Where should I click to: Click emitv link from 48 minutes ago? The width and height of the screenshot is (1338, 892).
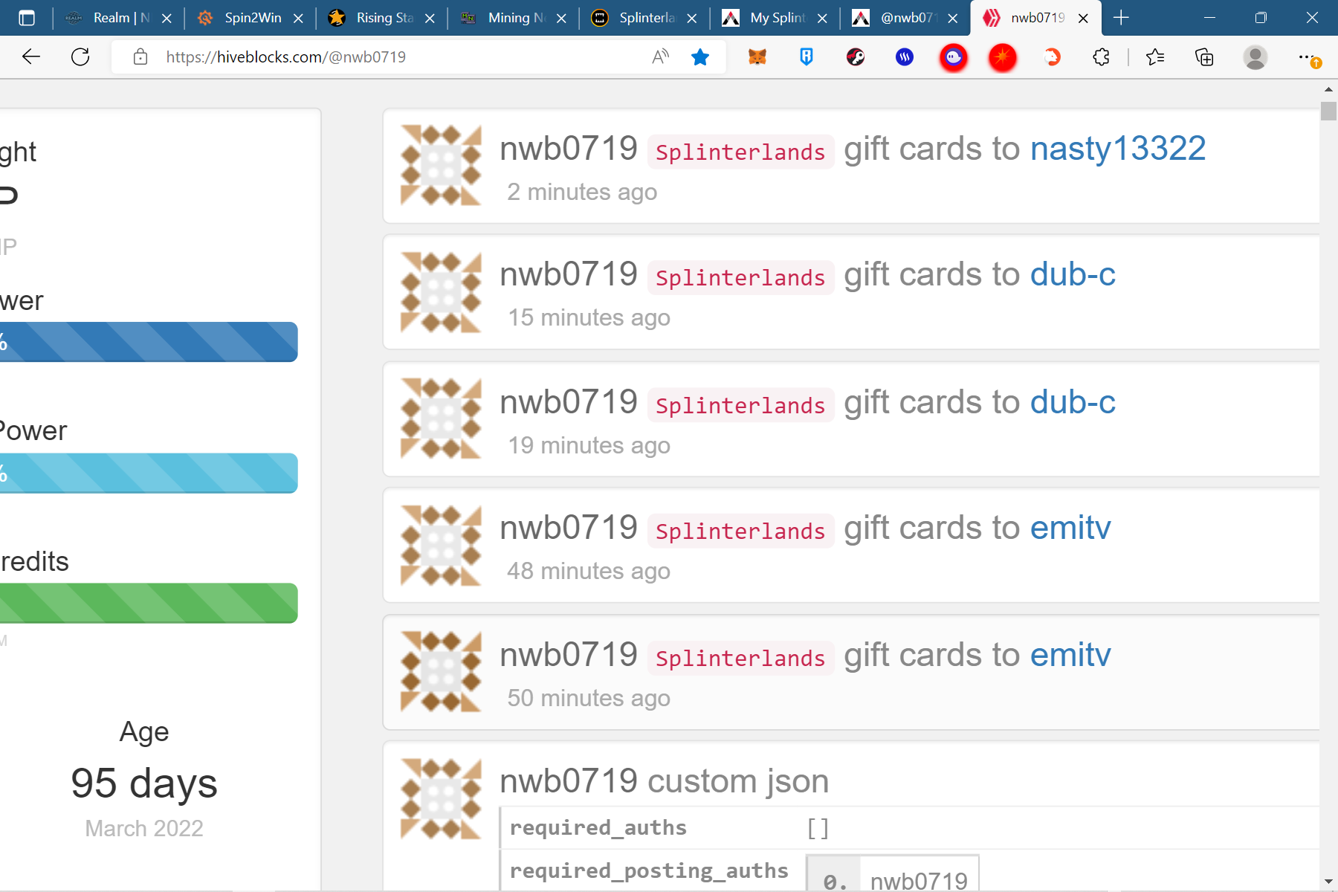1070,529
